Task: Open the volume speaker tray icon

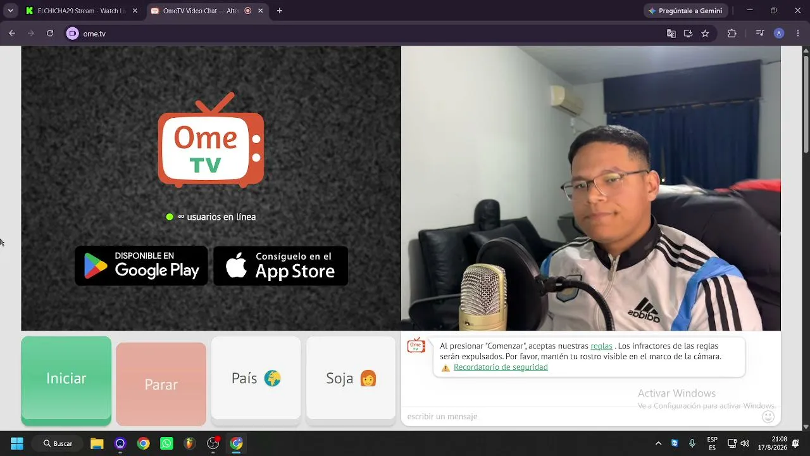Action: [745, 443]
